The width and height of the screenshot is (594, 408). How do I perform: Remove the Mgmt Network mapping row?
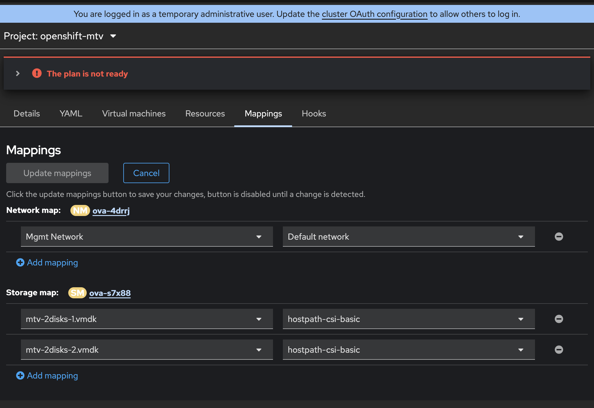[559, 237]
